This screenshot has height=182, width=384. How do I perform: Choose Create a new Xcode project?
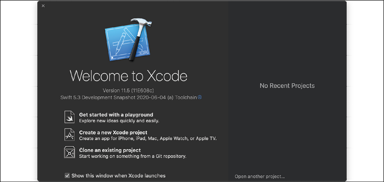113,132
